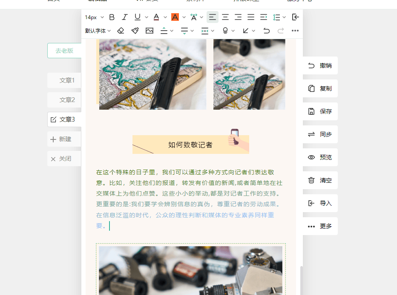Toggle italic text style
This screenshot has width=397, height=295.
coord(125,17)
